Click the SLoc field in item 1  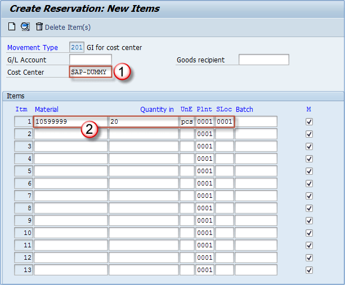224,121
